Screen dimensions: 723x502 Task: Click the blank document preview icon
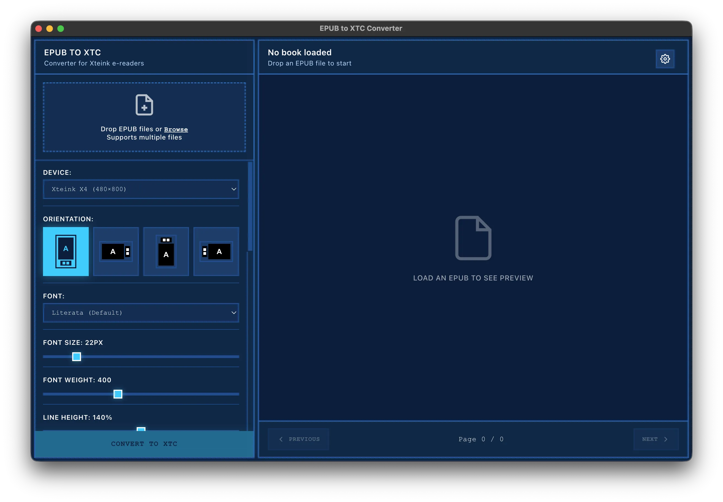pyautogui.click(x=473, y=238)
